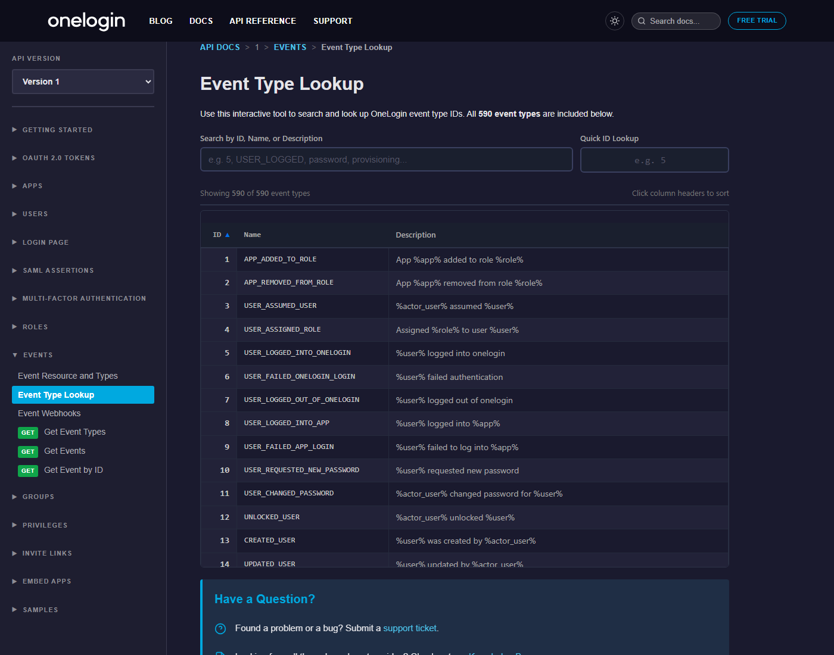Toggle the light/dark theme sun icon
The width and height of the screenshot is (834, 655).
point(615,21)
